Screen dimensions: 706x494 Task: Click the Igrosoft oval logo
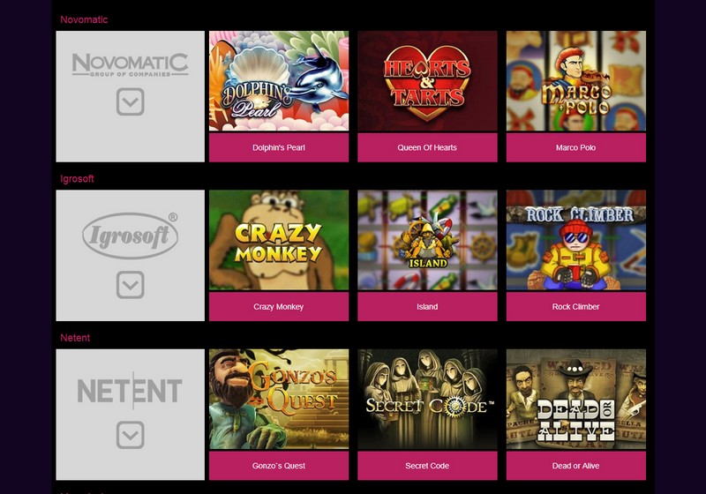click(x=130, y=236)
